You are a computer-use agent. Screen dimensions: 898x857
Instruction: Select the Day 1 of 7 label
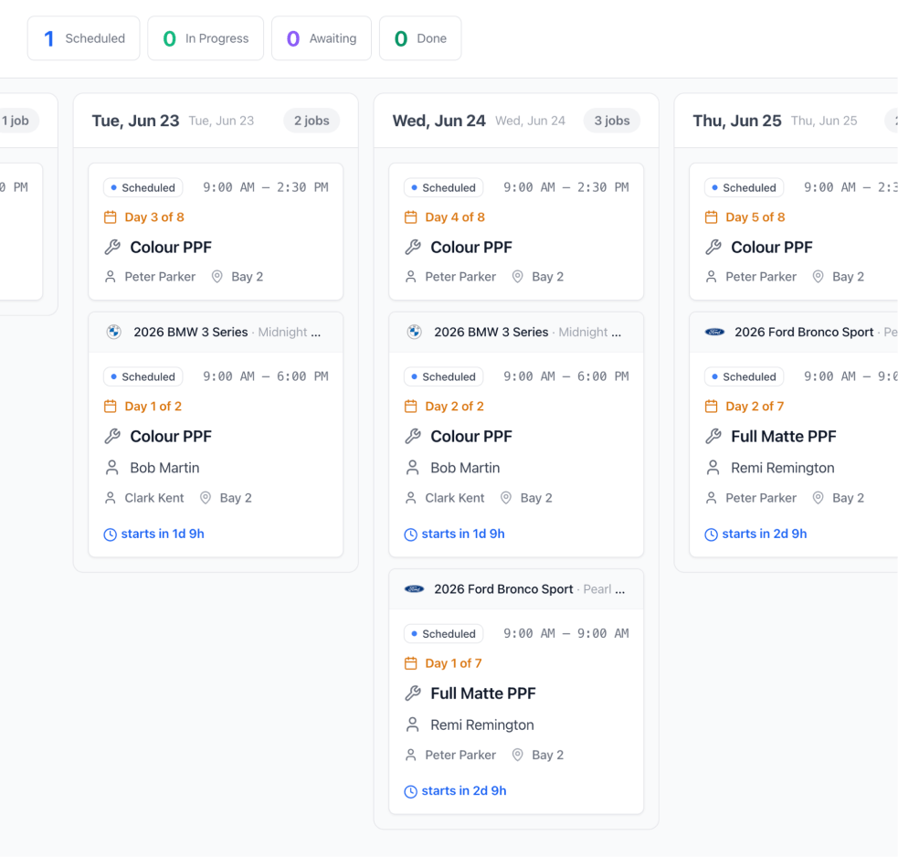[453, 664]
